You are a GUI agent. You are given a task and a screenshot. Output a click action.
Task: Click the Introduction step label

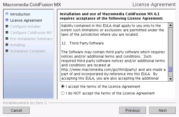[20, 14]
